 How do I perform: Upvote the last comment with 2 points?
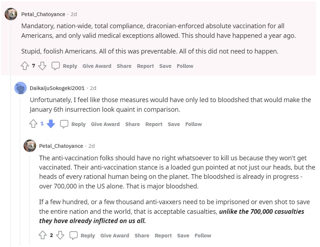click(x=42, y=236)
